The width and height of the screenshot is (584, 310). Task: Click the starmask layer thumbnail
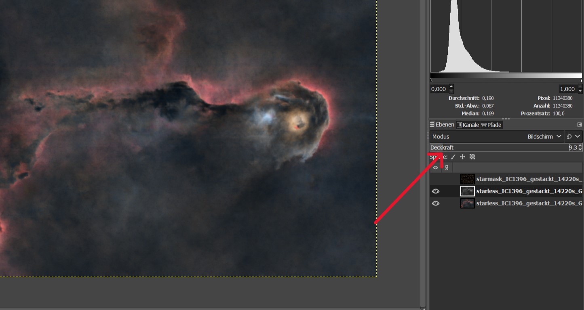468,179
